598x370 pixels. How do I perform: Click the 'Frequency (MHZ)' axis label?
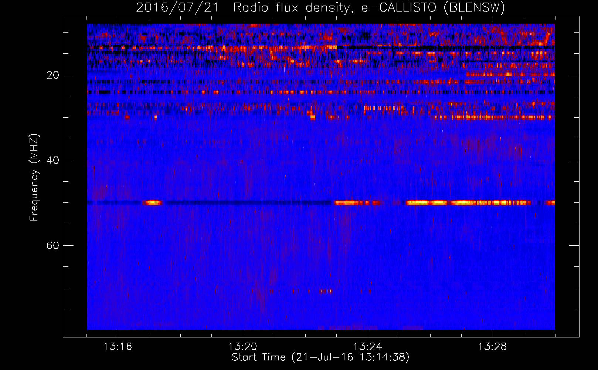(x=34, y=178)
